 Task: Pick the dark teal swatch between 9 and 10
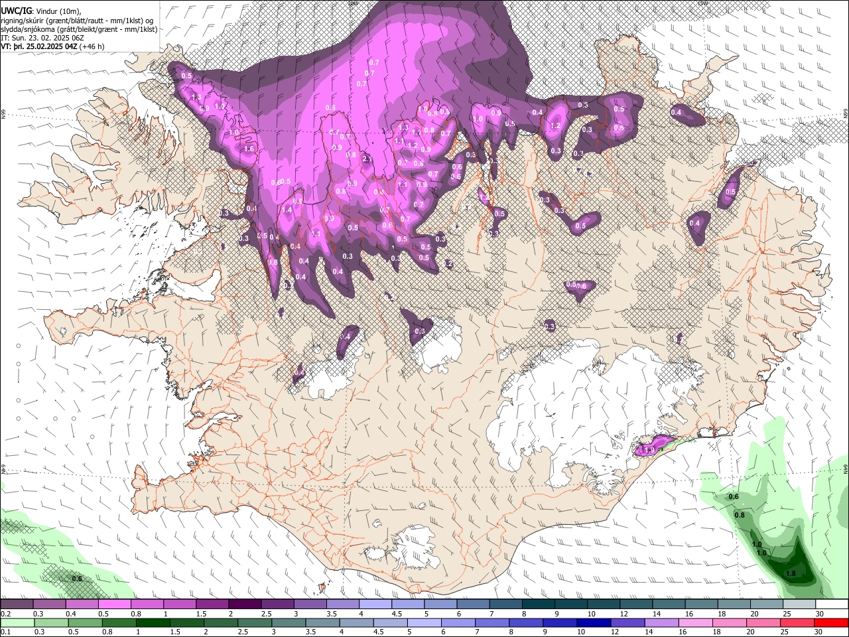570,604
